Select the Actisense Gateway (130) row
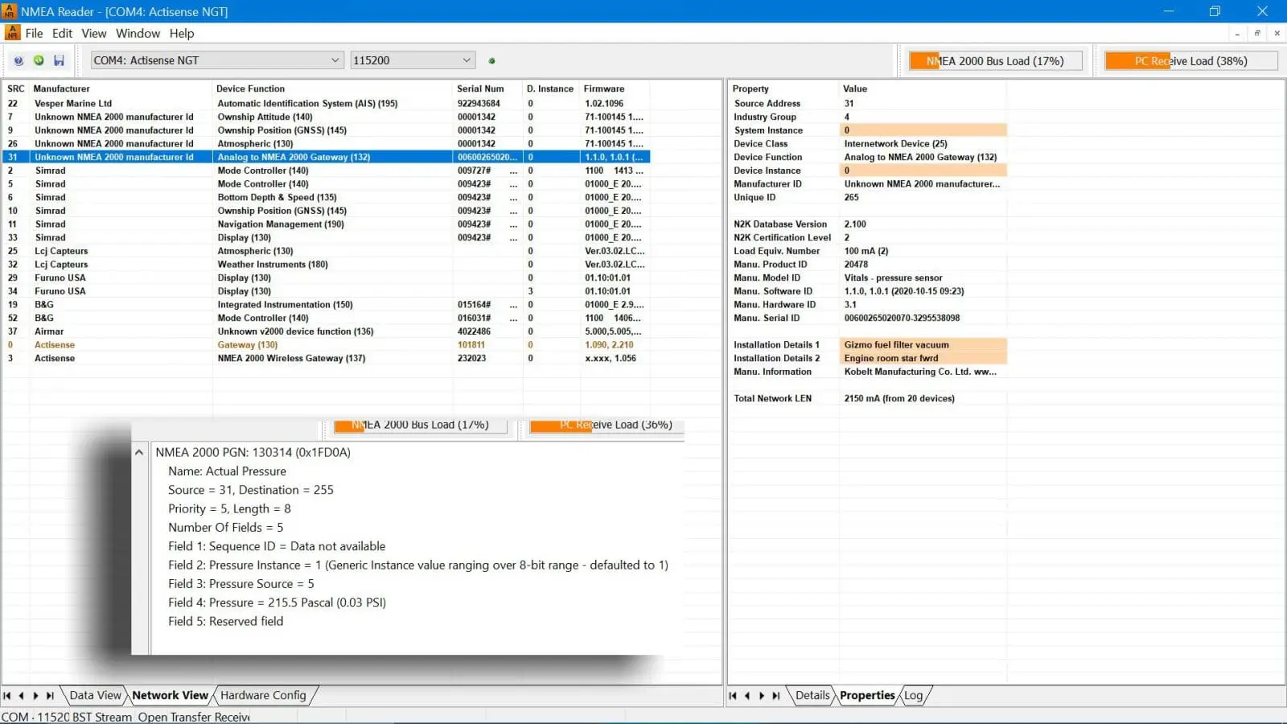The image size is (1287, 724). click(x=327, y=345)
